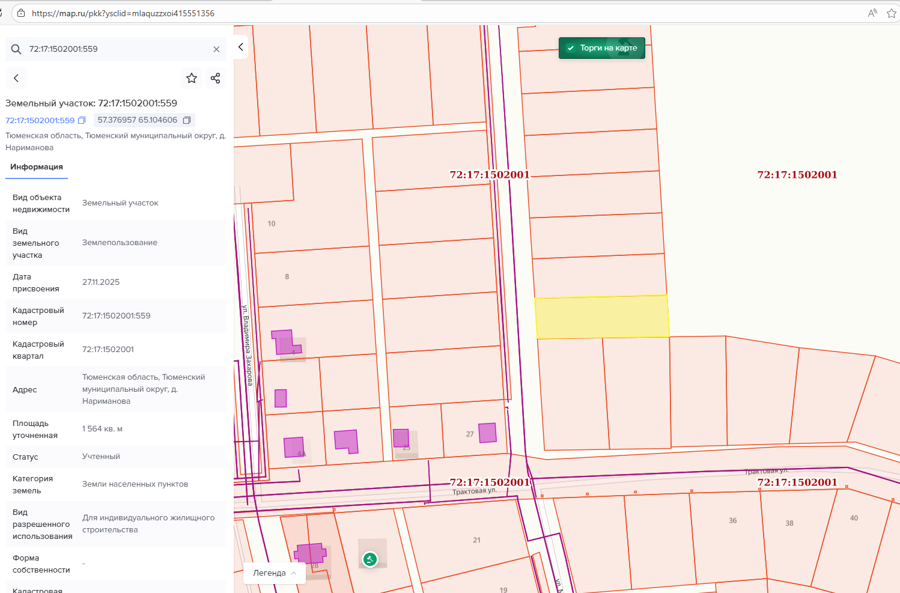This screenshot has width=900, height=593.
Task: Open the browser site information lock icon
Action: (21, 13)
